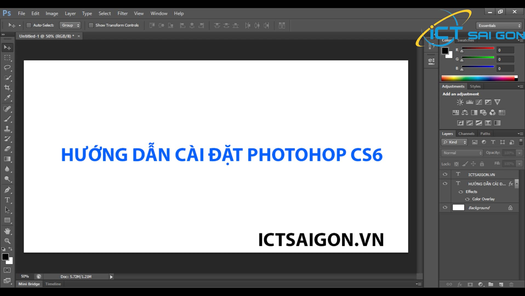Open the Image menu

coord(52,13)
